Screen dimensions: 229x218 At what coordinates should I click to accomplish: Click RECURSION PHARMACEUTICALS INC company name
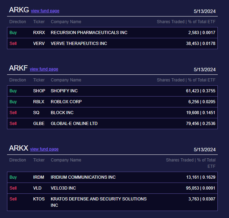tap(89, 33)
